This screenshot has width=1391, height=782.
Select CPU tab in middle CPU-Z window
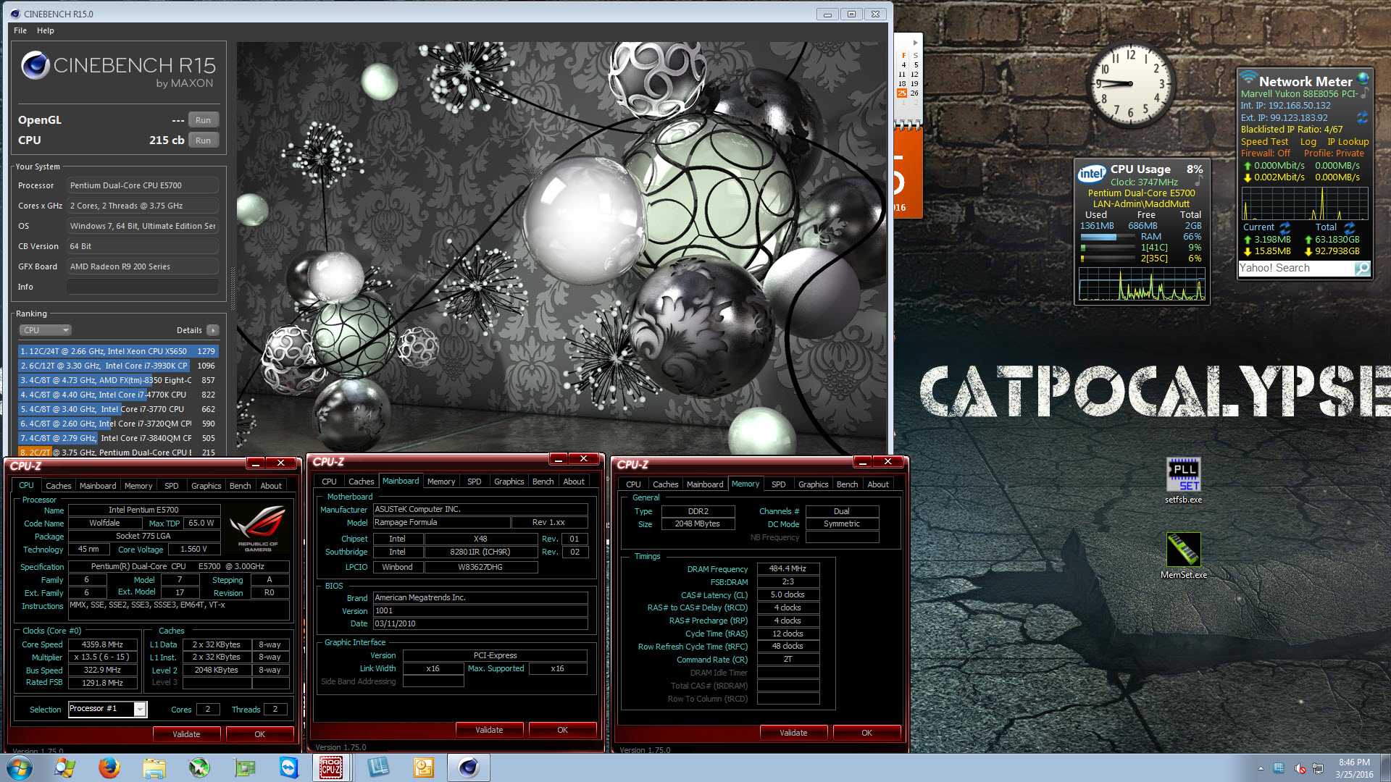329,482
